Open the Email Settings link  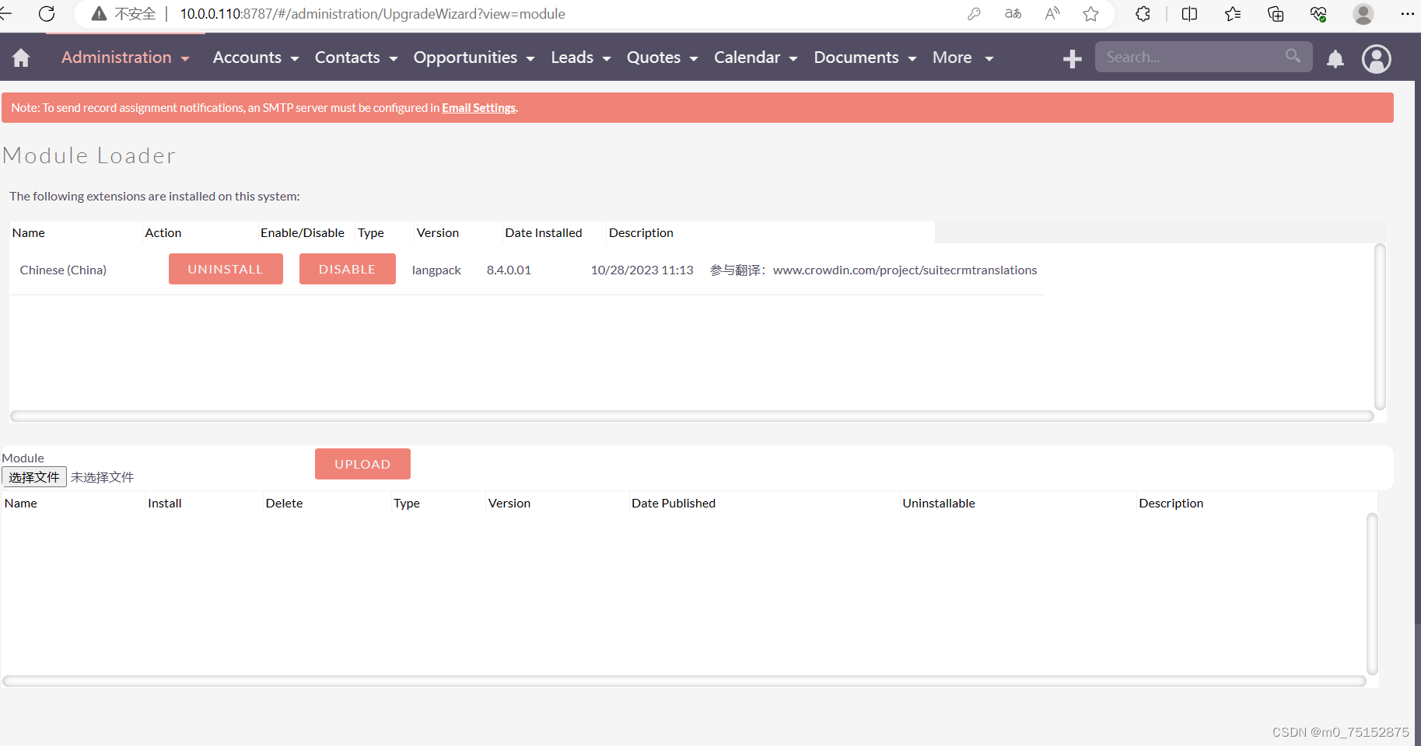[x=478, y=107]
